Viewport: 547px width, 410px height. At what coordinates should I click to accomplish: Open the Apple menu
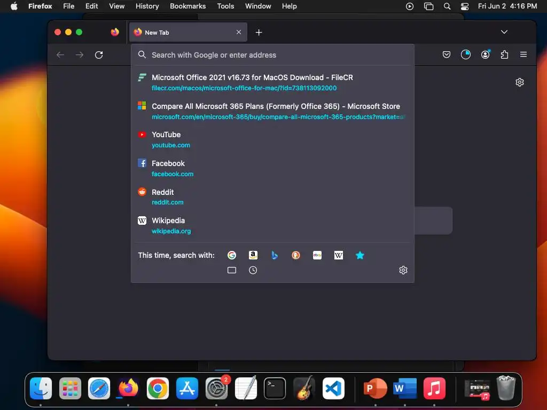pyautogui.click(x=14, y=6)
